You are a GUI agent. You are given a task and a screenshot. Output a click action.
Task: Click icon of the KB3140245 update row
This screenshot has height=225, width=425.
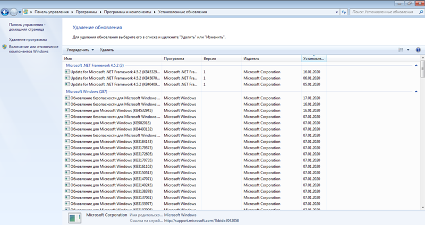click(x=67, y=185)
